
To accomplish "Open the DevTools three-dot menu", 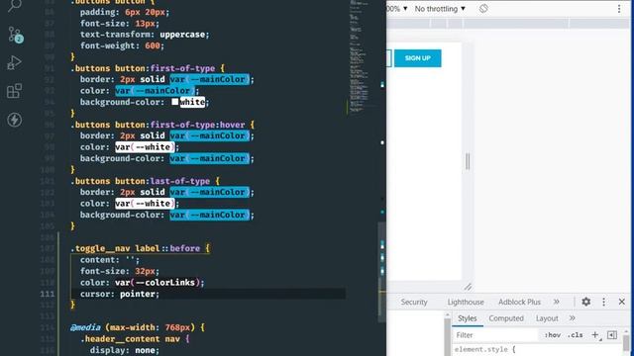I will pos(603,302).
